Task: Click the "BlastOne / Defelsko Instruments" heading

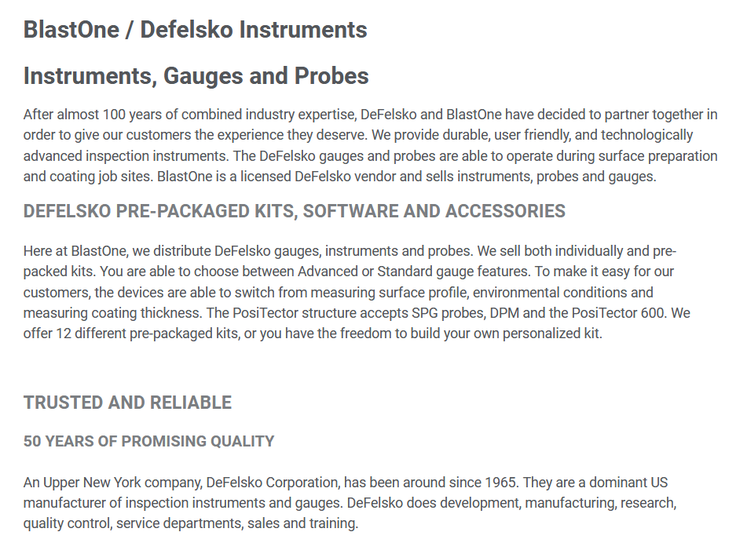Action: (x=195, y=30)
